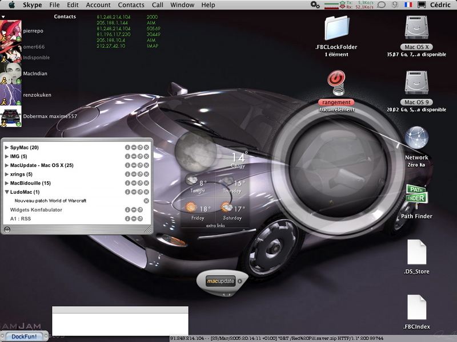Click the Classic 9 menu bar icon
Viewport: 457px width, 342px height.
[395, 5]
